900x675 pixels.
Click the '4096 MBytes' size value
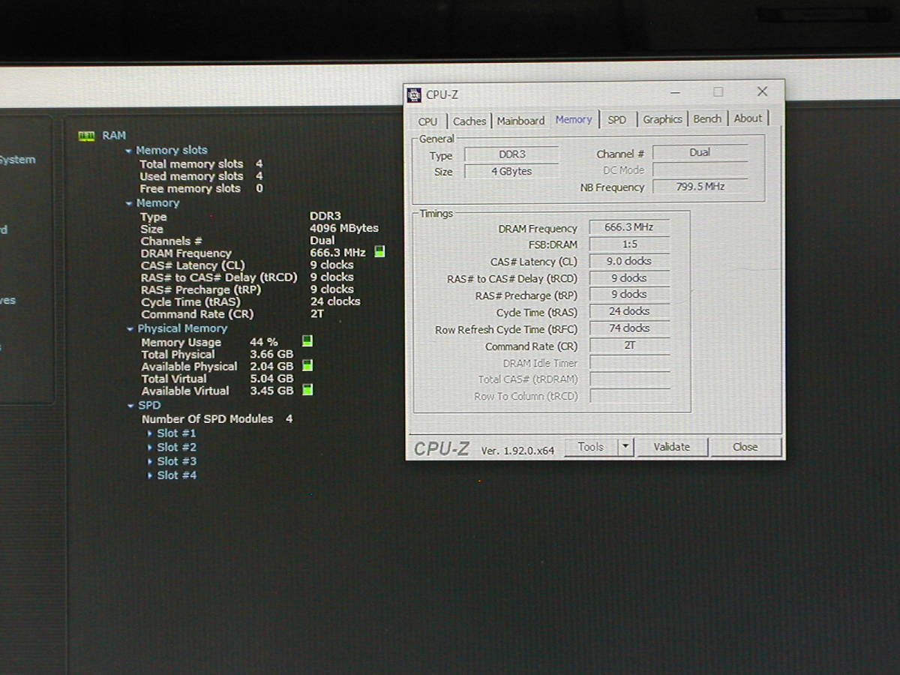point(344,228)
